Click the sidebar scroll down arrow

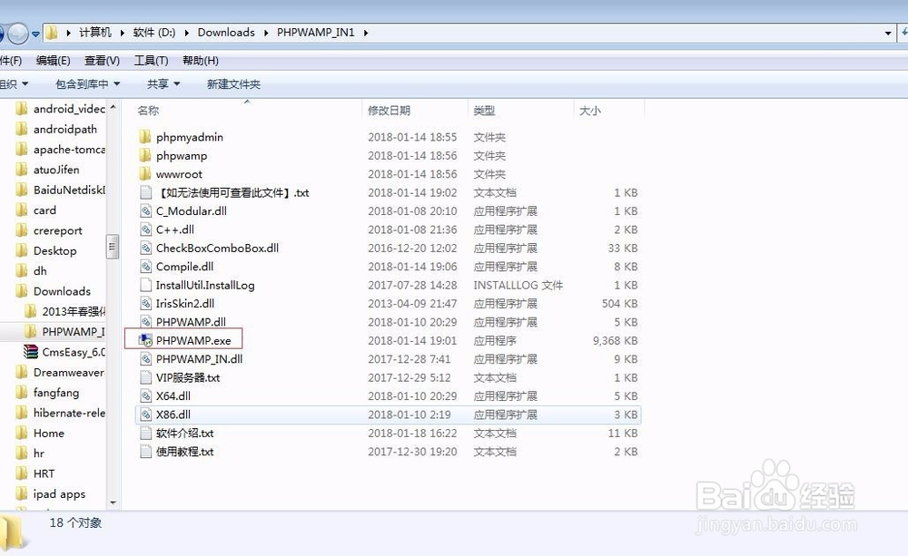tap(113, 502)
